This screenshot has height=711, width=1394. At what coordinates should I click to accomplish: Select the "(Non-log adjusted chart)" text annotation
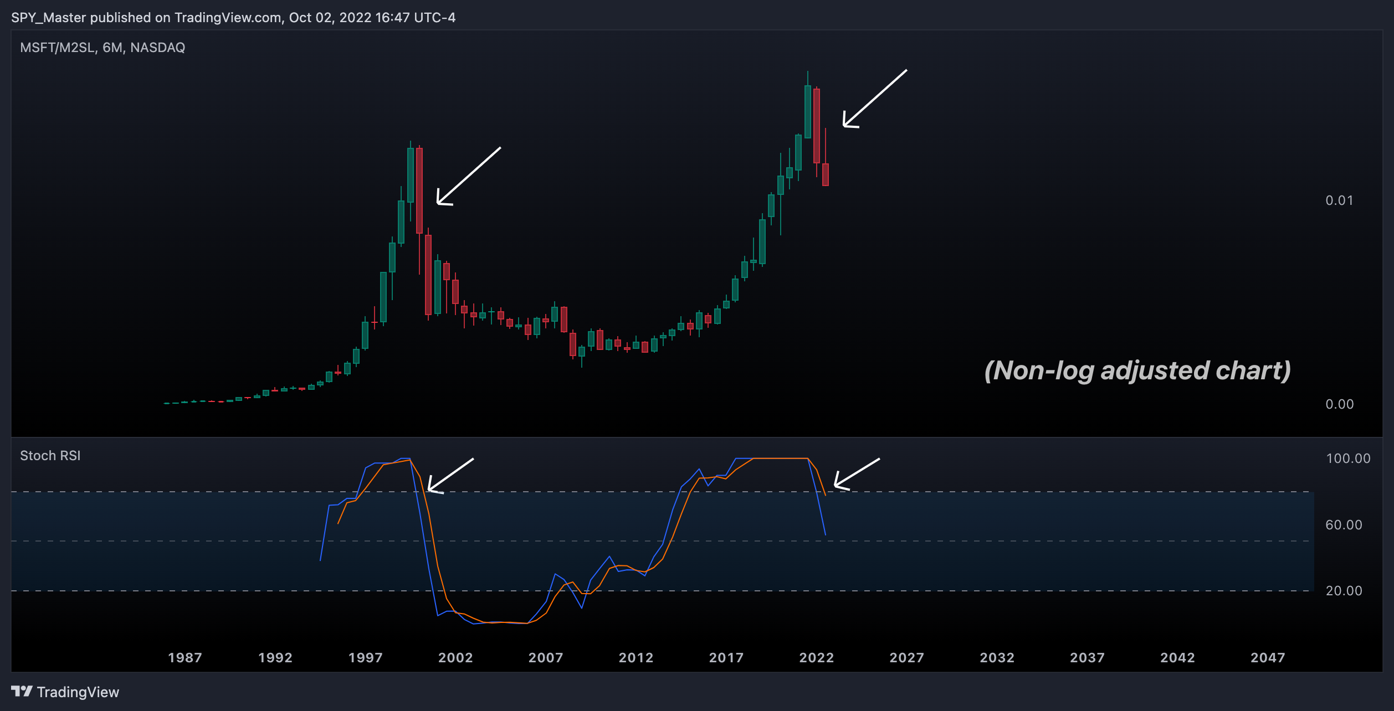coord(1137,370)
